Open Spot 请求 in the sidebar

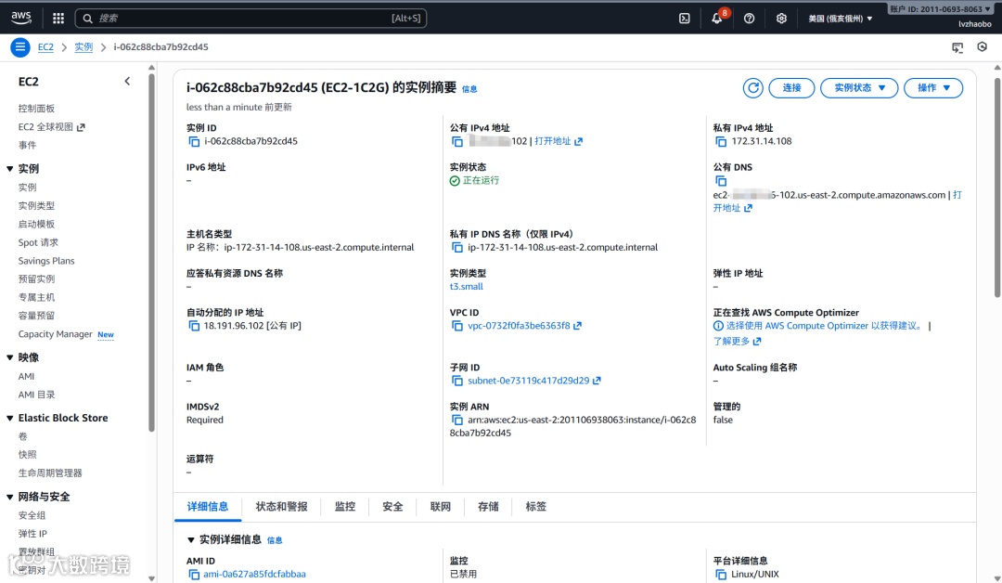click(38, 243)
